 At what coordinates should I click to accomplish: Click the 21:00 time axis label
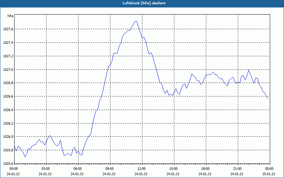click(x=238, y=169)
